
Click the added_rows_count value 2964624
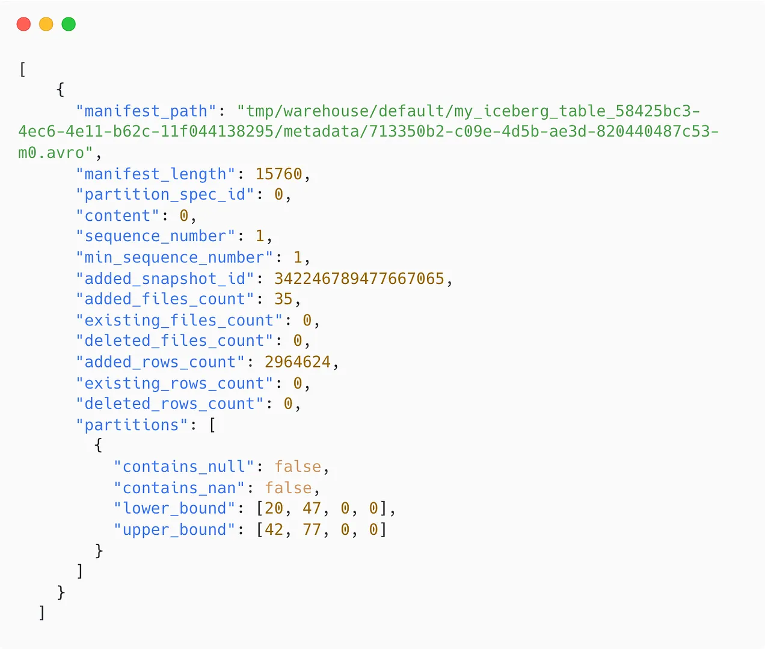[298, 362]
